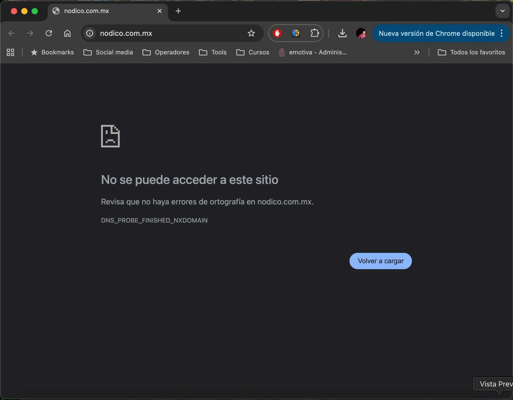Open the Todos los favoritos folder
Image resolution: width=513 pixels, height=400 pixels.
pyautogui.click(x=471, y=52)
